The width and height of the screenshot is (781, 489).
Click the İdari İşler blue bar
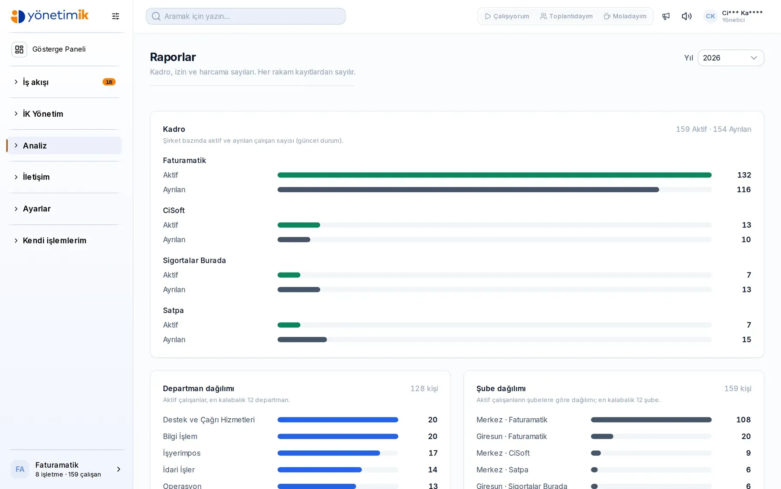[319, 469]
